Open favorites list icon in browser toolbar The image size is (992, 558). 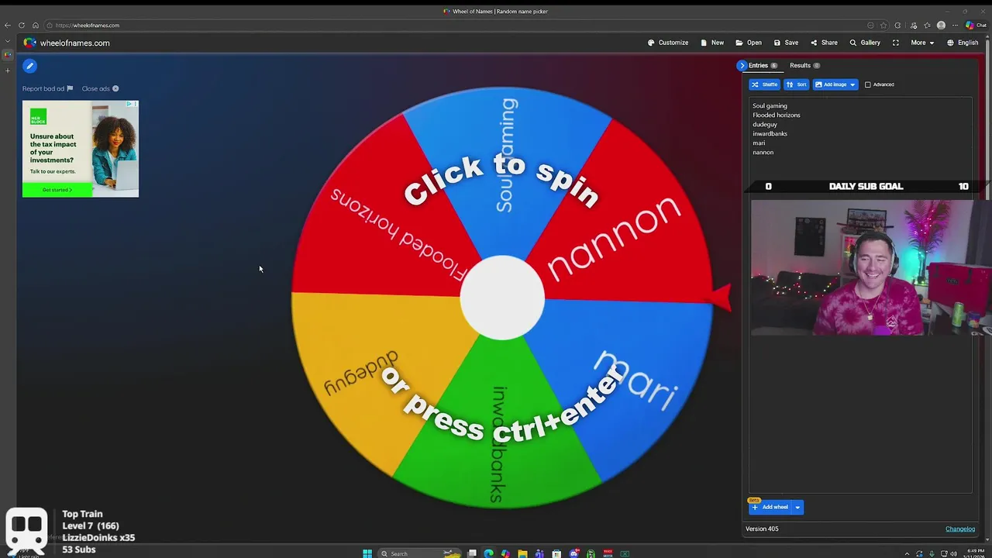(928, 25)
